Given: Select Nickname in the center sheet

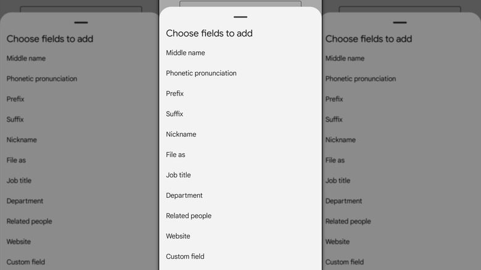Looking at the screenshot, I should (181, 134).
